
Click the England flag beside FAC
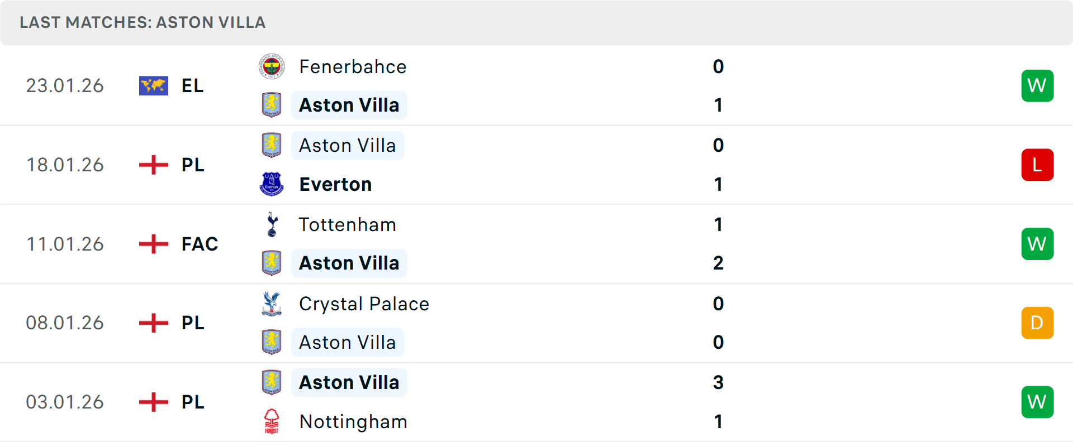pyautogui.click(x=154, y=244)
